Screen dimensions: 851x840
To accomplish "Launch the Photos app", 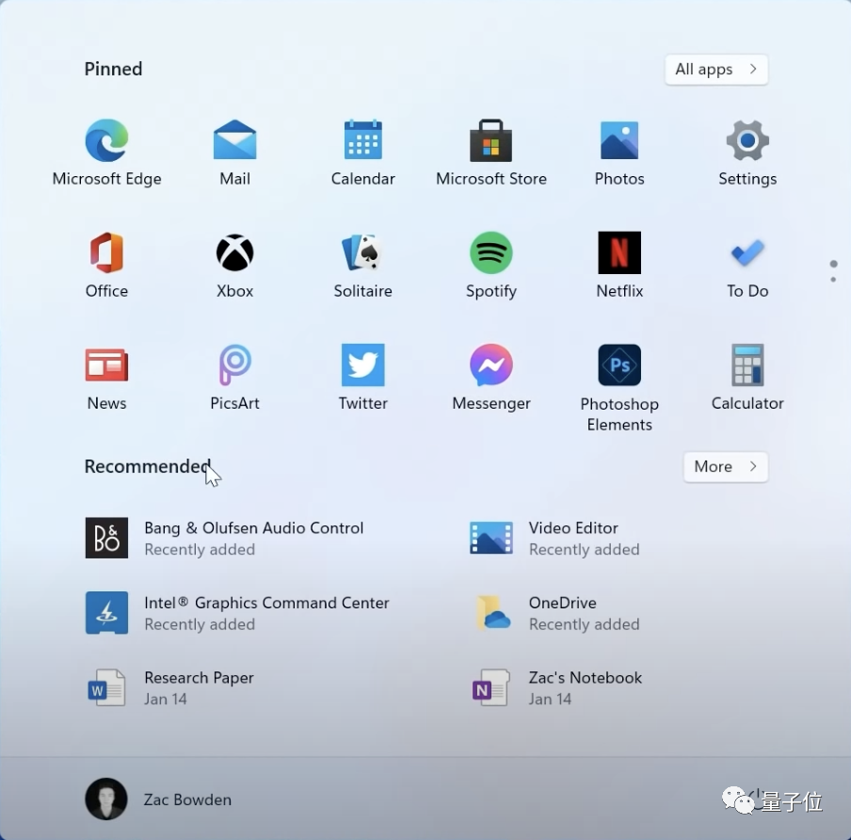I will coord(619,153).
